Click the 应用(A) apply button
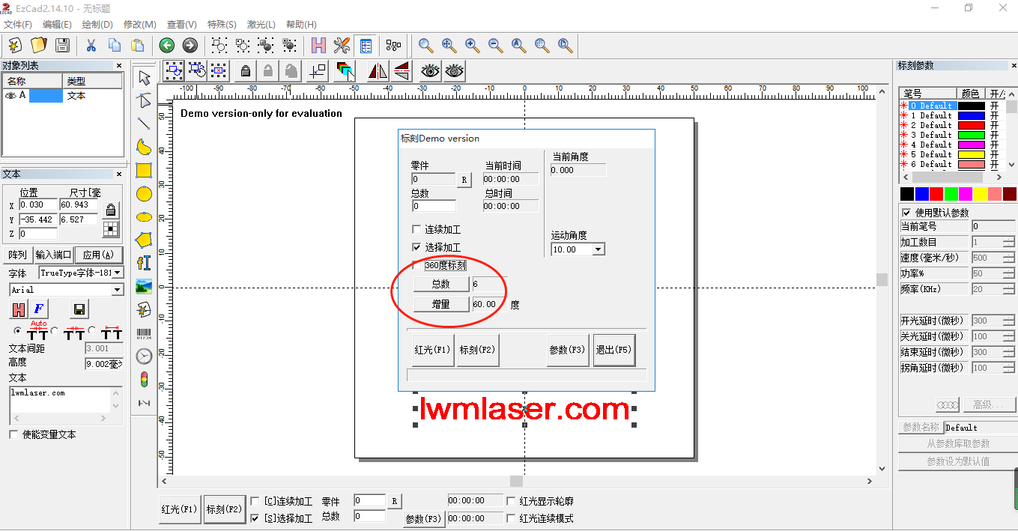This screenshot has width=1018, height=531. pyautogui.click(x=99, y=255)
